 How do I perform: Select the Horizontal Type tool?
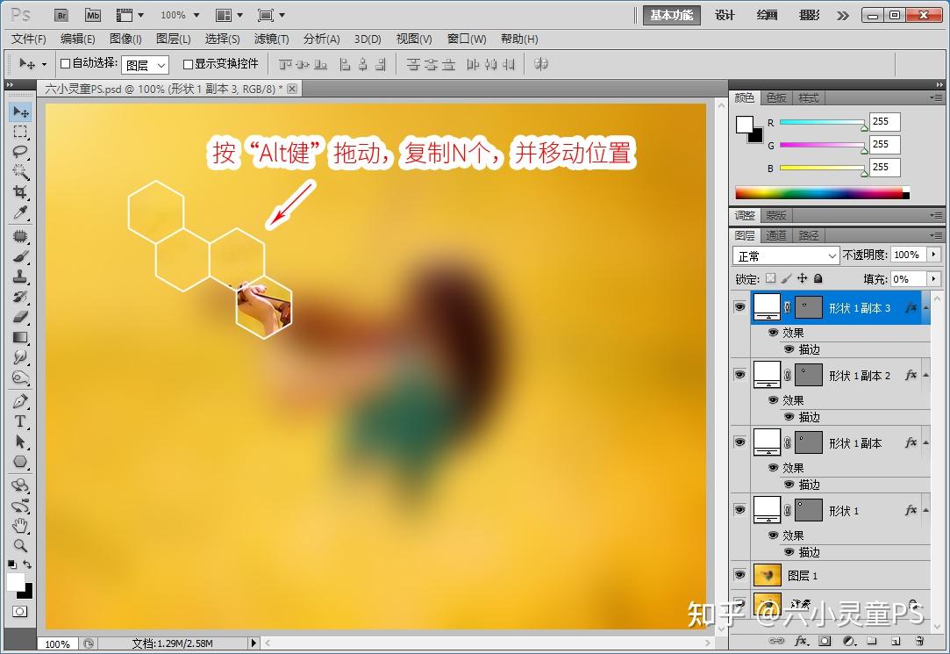20,421
